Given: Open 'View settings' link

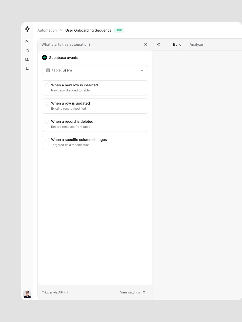Looking at the screenshot, I should pyautogui.click(x=130, y=292).
